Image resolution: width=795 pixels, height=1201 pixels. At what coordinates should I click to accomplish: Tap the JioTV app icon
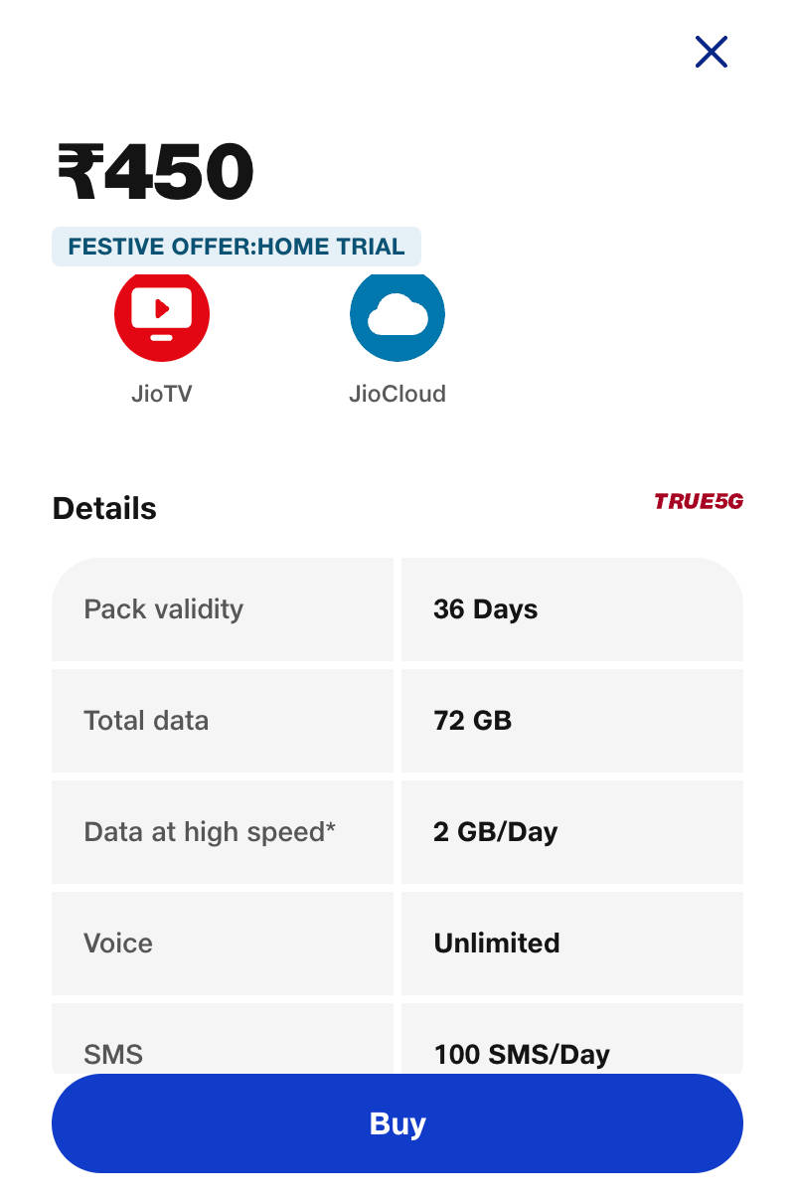162,315
